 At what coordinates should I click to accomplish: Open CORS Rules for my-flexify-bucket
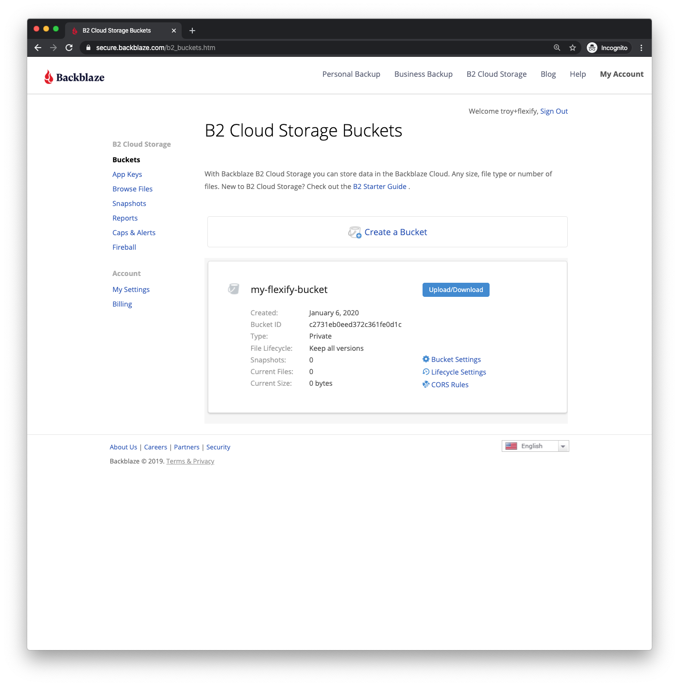450,385
